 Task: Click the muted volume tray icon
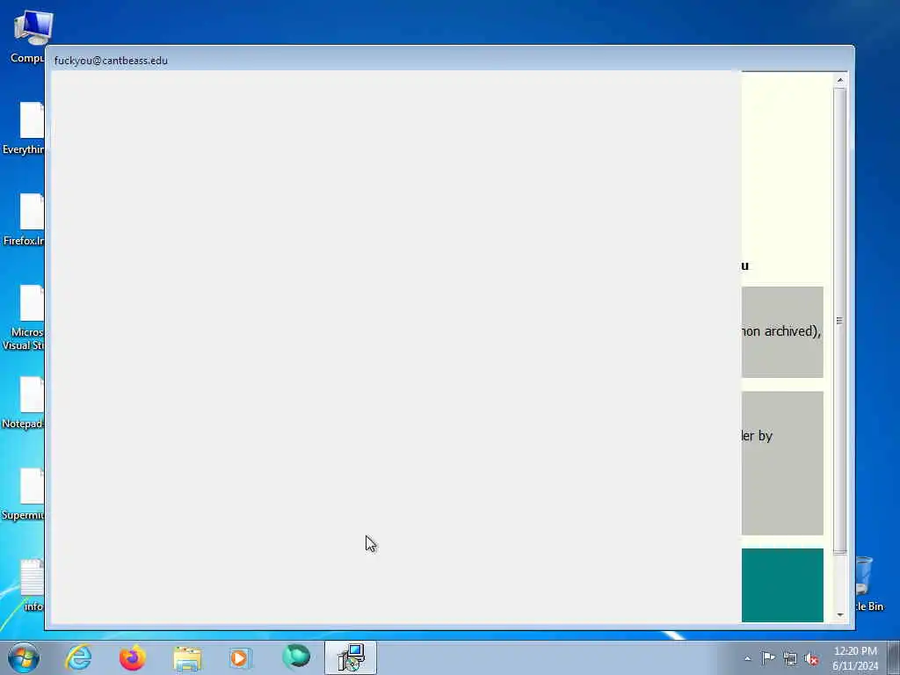pos(811,658)
